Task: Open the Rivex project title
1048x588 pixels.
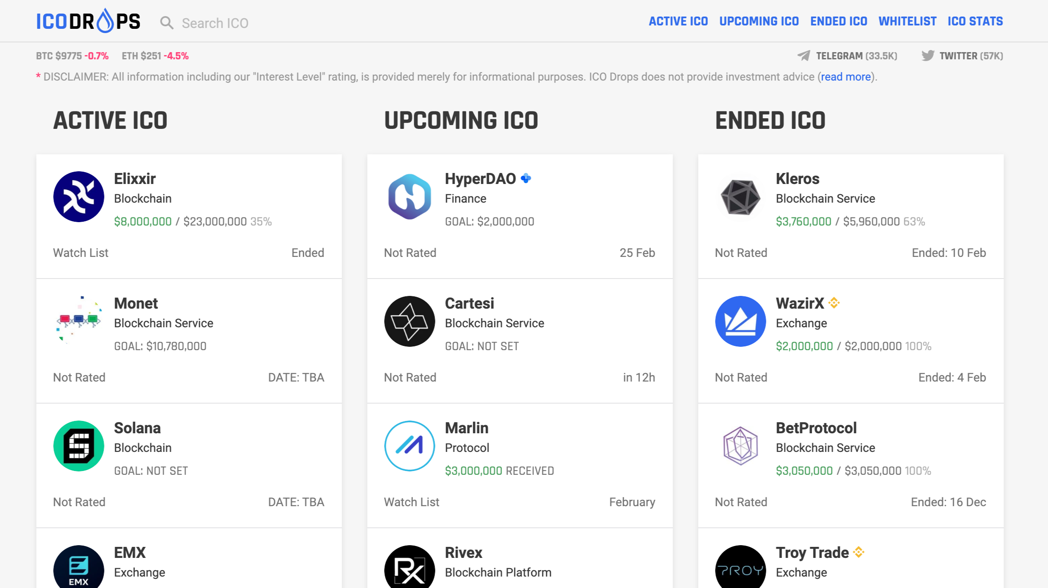Action: (x=464, y=553)
